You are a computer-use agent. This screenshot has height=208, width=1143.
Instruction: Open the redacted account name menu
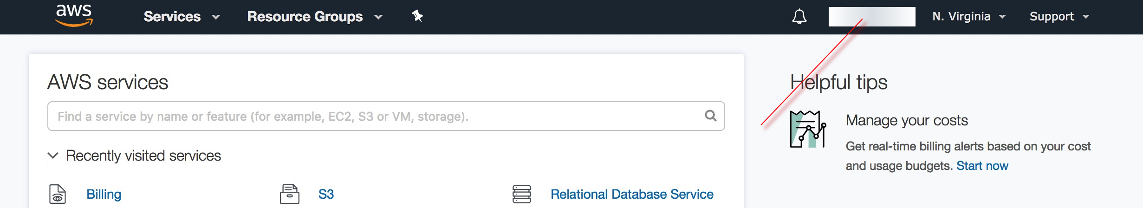(871, 17)
